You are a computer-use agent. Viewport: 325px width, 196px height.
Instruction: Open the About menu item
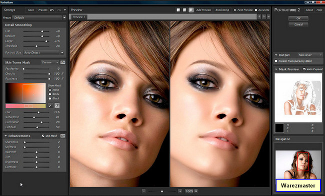pos(309,10)
